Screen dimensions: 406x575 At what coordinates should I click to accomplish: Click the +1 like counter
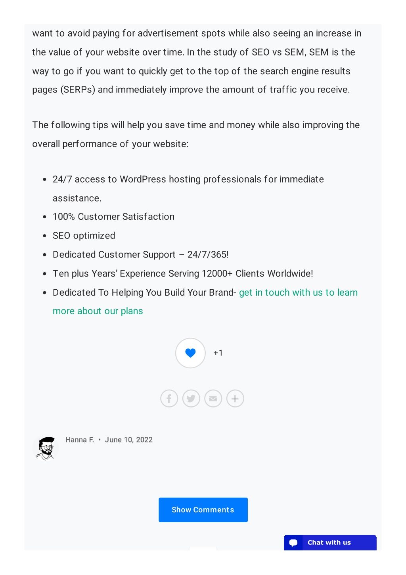(218, 353)
